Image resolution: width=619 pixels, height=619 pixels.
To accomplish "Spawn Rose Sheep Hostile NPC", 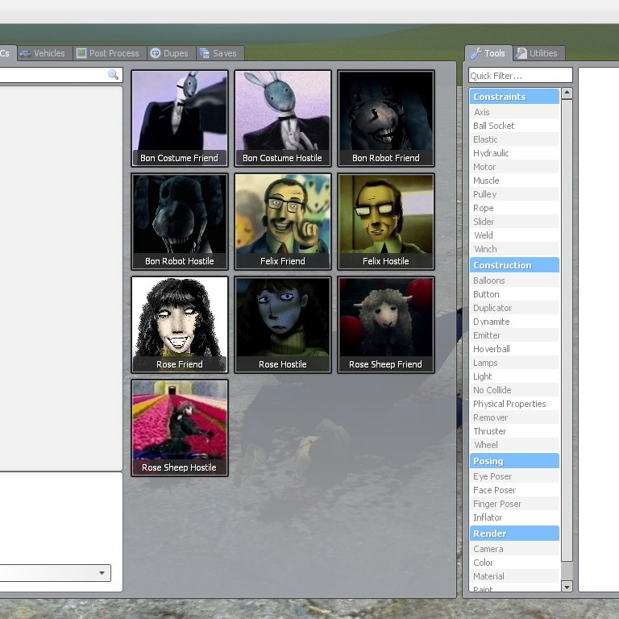I will [x=180, y=428].
